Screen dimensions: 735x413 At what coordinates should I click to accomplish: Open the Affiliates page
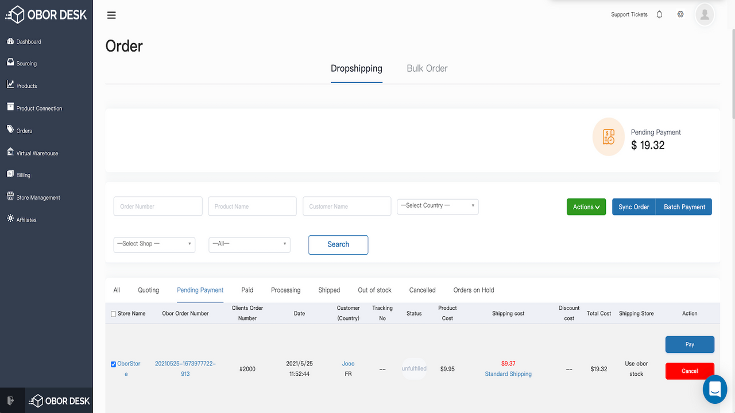pos(26,219)
